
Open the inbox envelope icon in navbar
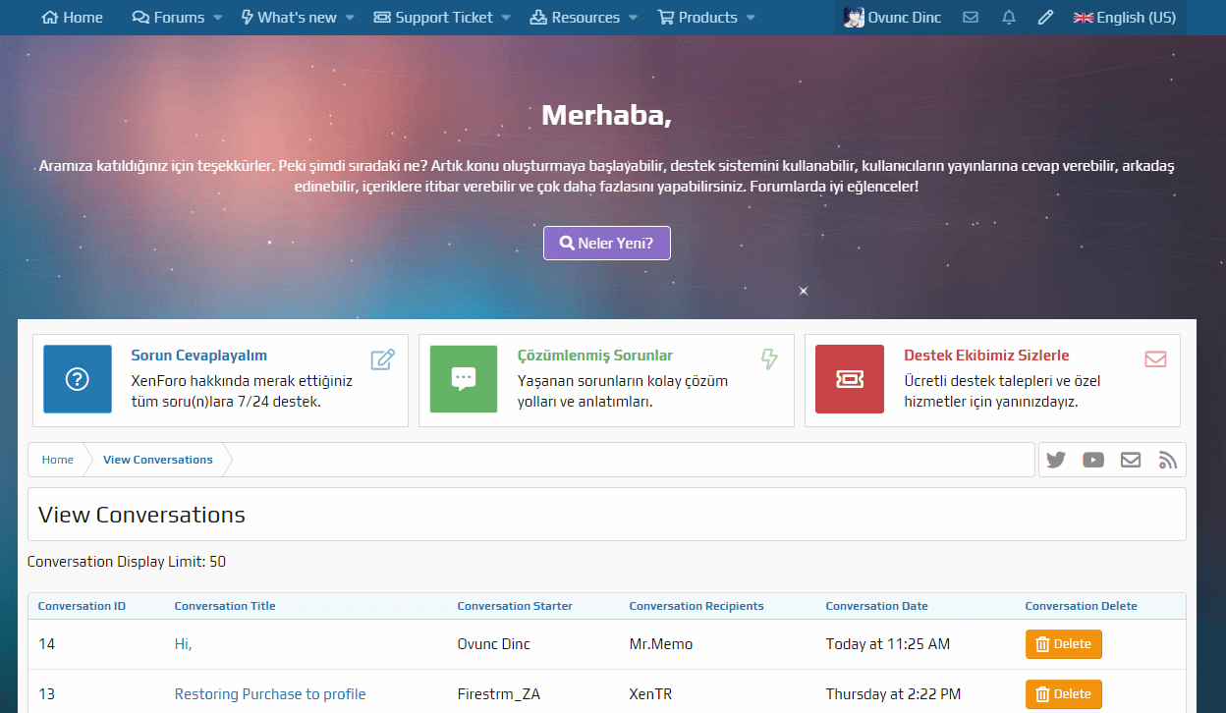click(x=971, y=18)
